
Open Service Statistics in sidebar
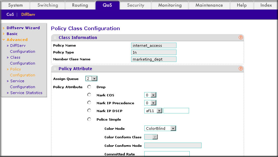pos(26,93)
